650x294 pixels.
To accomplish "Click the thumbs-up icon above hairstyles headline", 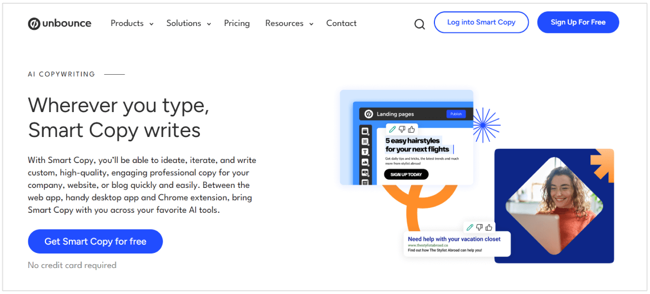I will click(x=411, y=129).
